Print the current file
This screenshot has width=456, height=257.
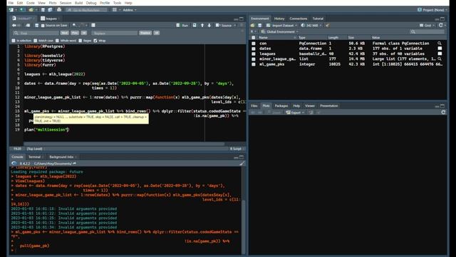tap(59, 10)
